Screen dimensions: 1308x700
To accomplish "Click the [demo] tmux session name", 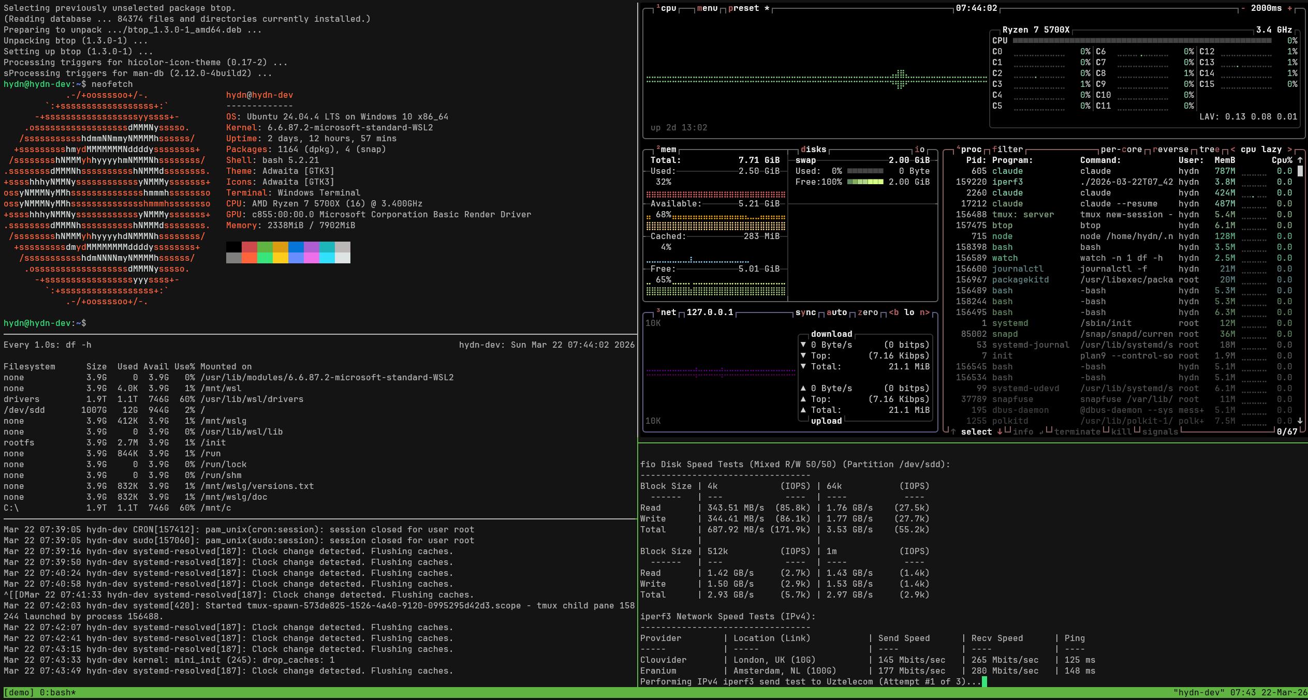I will pyautogui.click(x=19, y=693).
